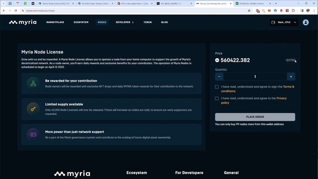318x179 pixels.
Task: Select the Nodes nav item
Action: point(102,22)
